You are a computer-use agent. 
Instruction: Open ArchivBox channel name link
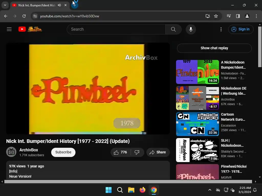point(29,150)
